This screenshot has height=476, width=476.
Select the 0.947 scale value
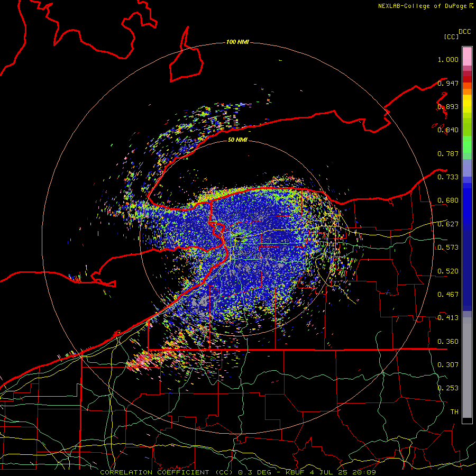tap(448, 83)
